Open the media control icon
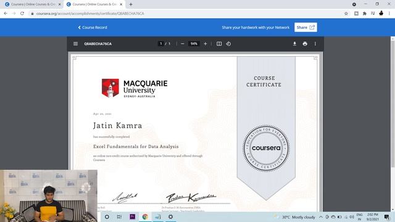395x222 pixels. 373,14
